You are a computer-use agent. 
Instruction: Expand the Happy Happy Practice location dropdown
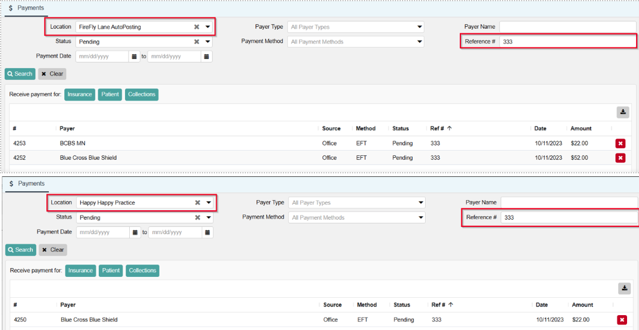click(x=208, y=203)
